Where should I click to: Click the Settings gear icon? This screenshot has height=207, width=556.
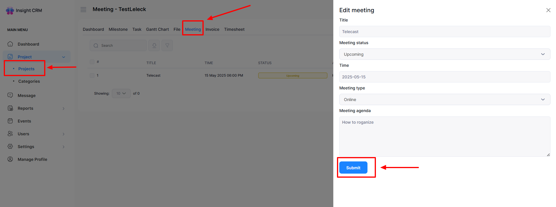point(10,147)
